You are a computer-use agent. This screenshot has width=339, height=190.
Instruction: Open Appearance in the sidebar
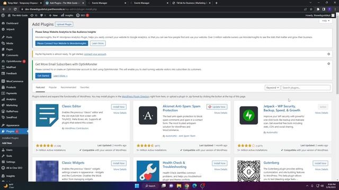13,126
